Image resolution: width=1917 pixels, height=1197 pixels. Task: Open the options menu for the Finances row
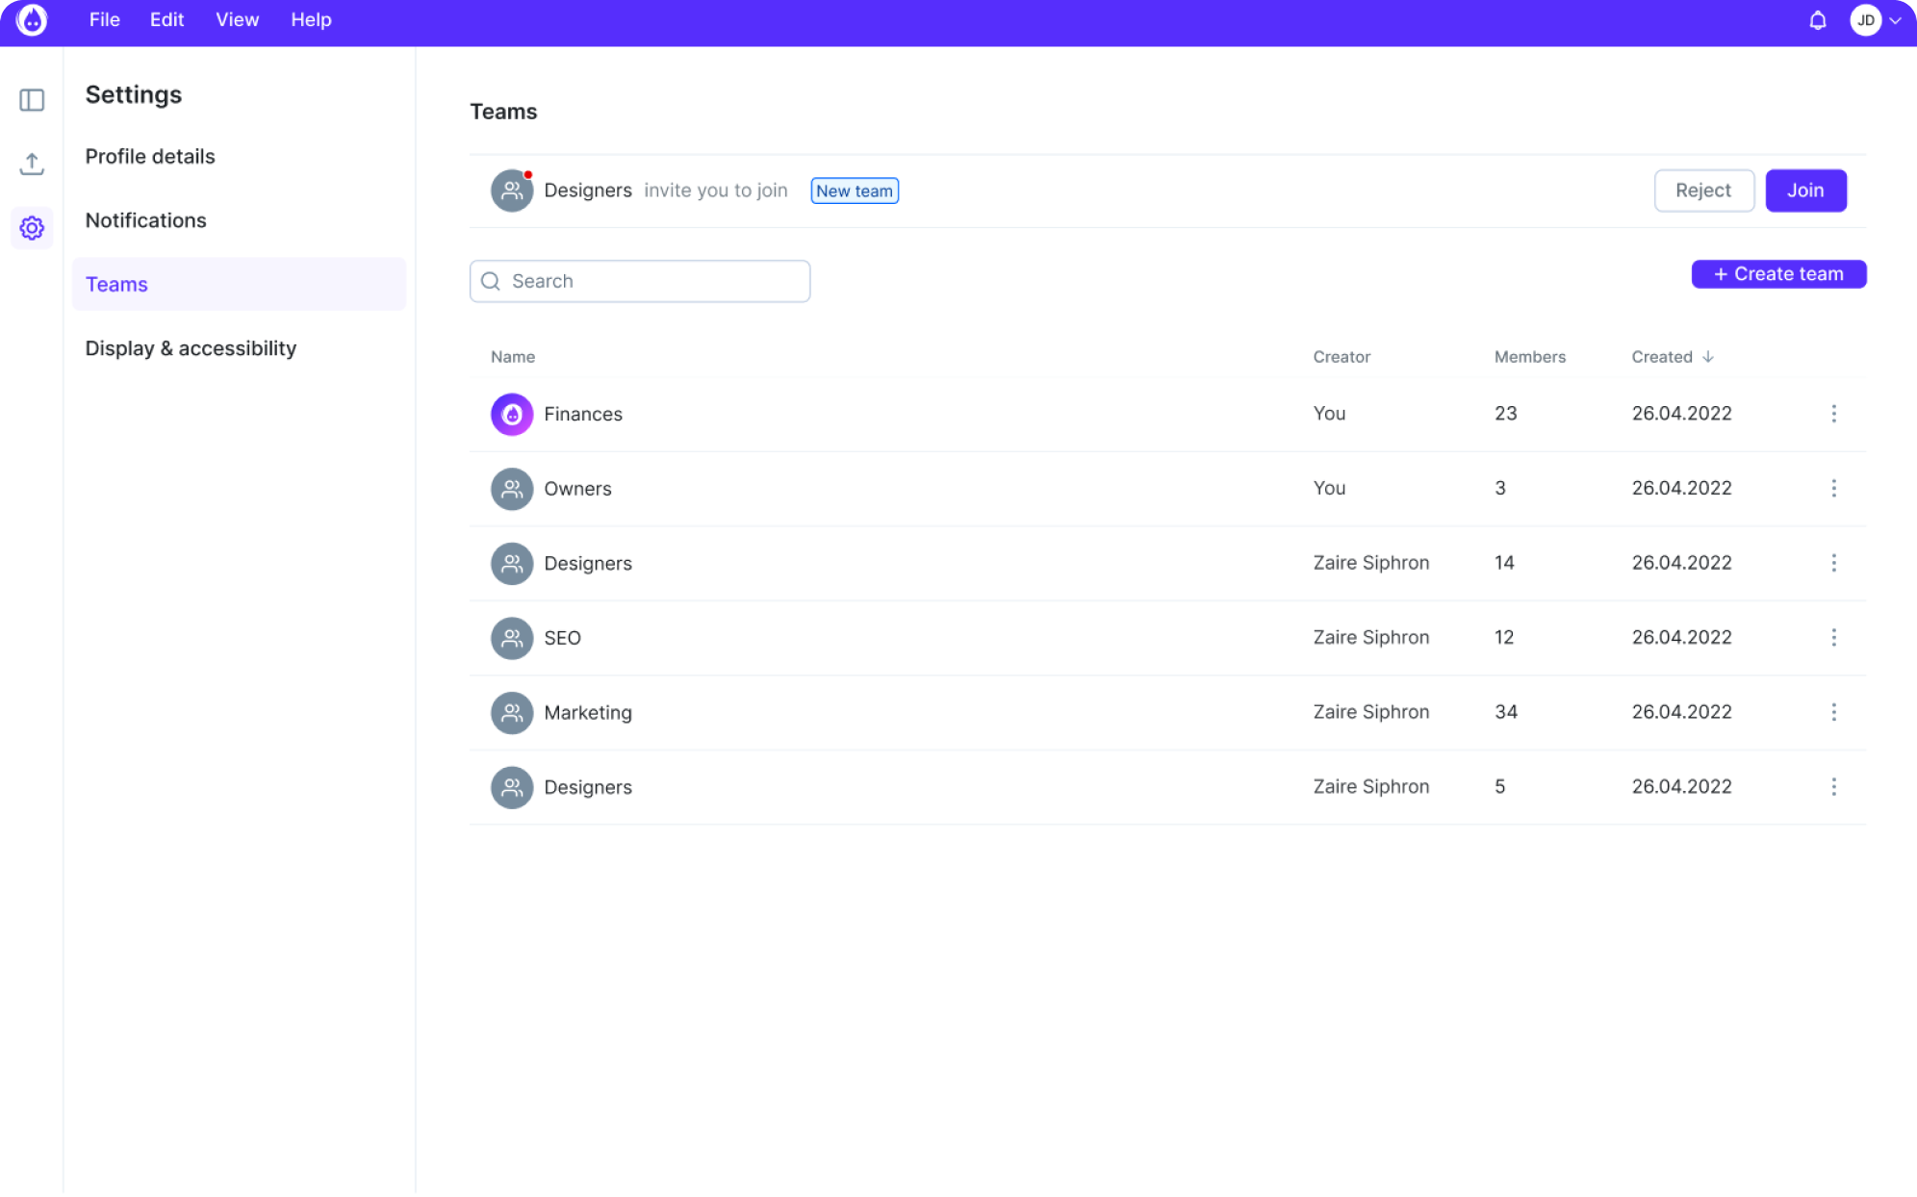1834,414
